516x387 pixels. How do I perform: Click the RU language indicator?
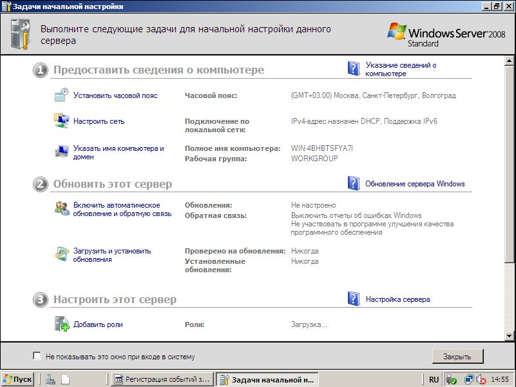point(434,380)
